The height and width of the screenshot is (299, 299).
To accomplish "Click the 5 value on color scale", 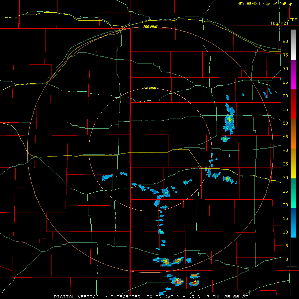I will 286,246.
